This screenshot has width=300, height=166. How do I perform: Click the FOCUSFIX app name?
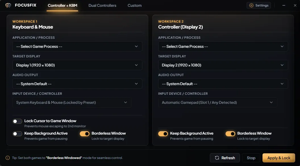coord(26,5)
